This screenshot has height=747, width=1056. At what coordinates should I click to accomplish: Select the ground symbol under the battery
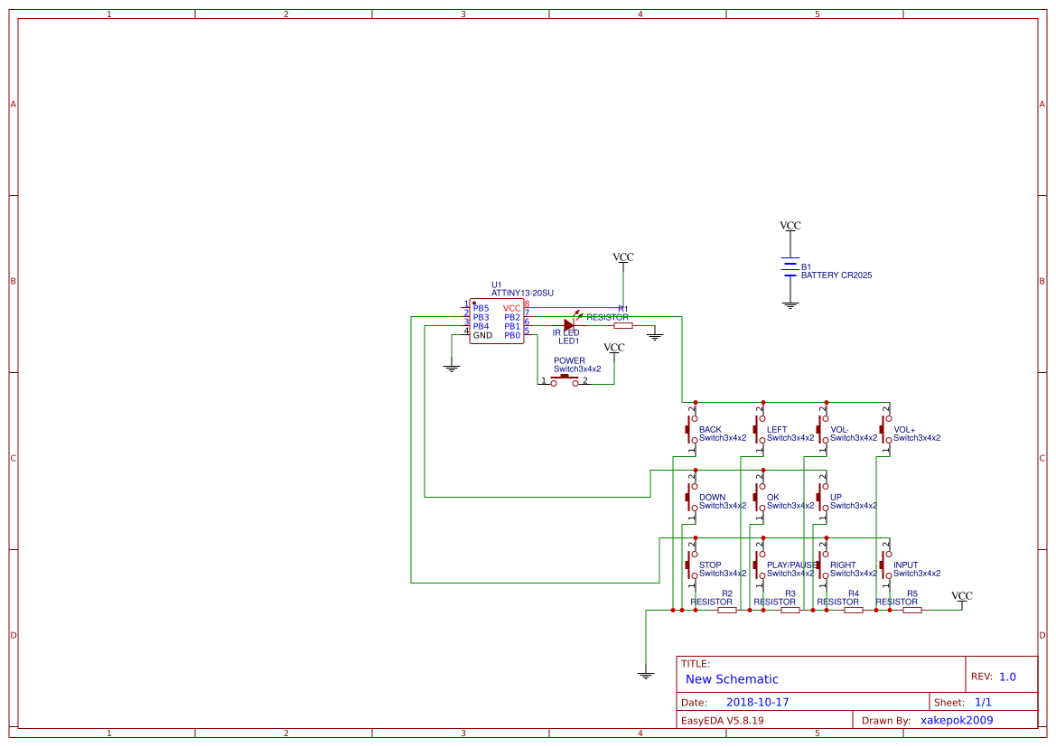pyautogui.click(x=790, y=305)
